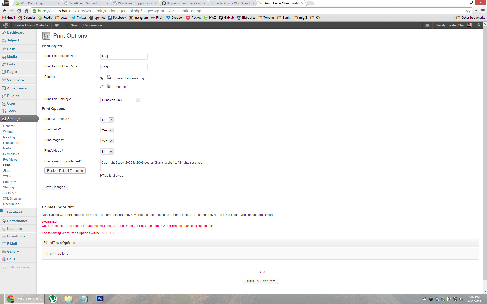
Task: Click the Print Text Link For Page field
Action: [124, 67]
